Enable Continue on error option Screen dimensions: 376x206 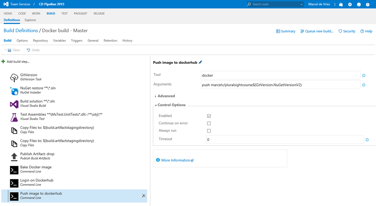[x=209, y=123]
